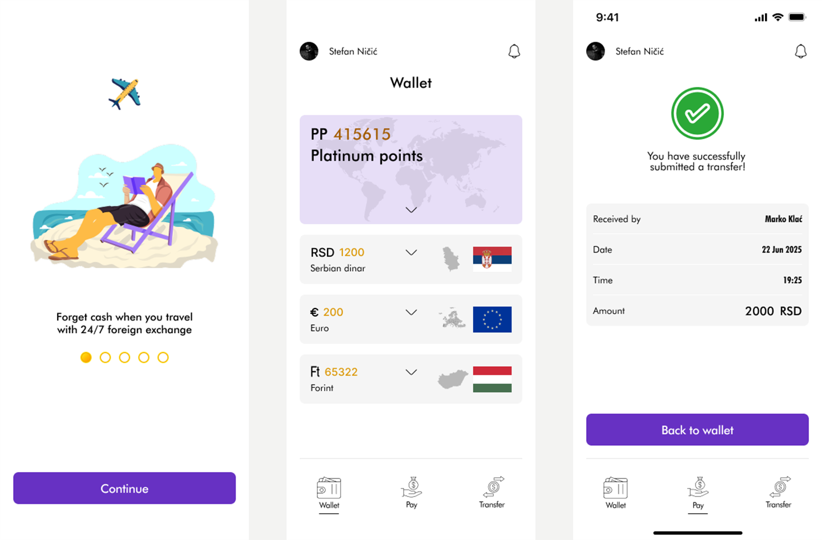Expand the Euro balance chevron
This screenshot has height=540, width=822.
411,313
